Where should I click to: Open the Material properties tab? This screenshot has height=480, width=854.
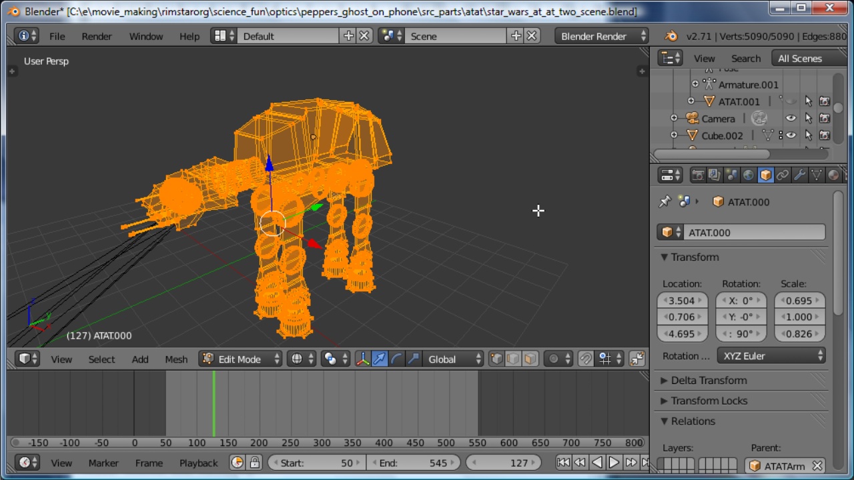point(833,175)
